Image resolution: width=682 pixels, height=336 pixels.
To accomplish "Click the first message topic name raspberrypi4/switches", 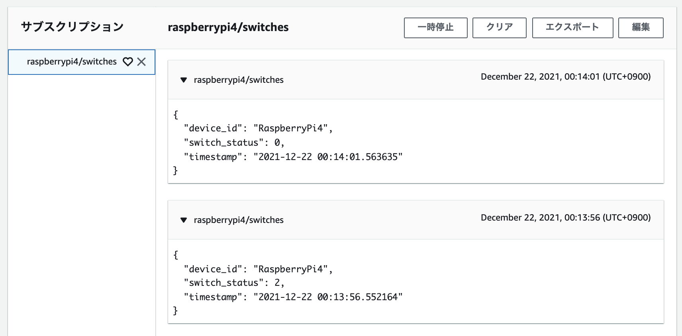I will click(x=239, y=80).
